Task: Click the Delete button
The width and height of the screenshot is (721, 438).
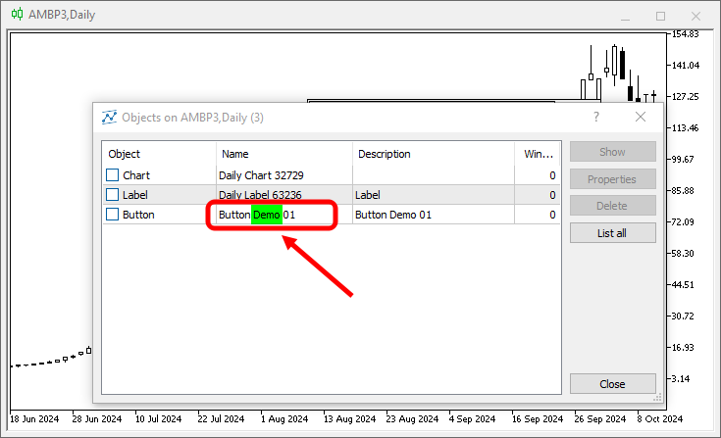Action: 612,206
